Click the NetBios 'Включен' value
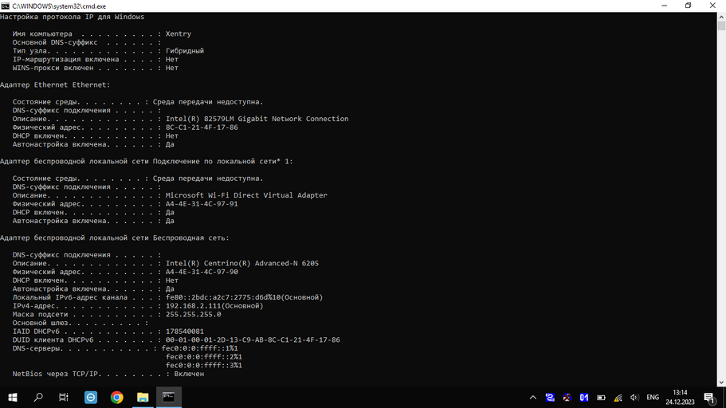This screenshot has height=408, width=726. point(189,374)
